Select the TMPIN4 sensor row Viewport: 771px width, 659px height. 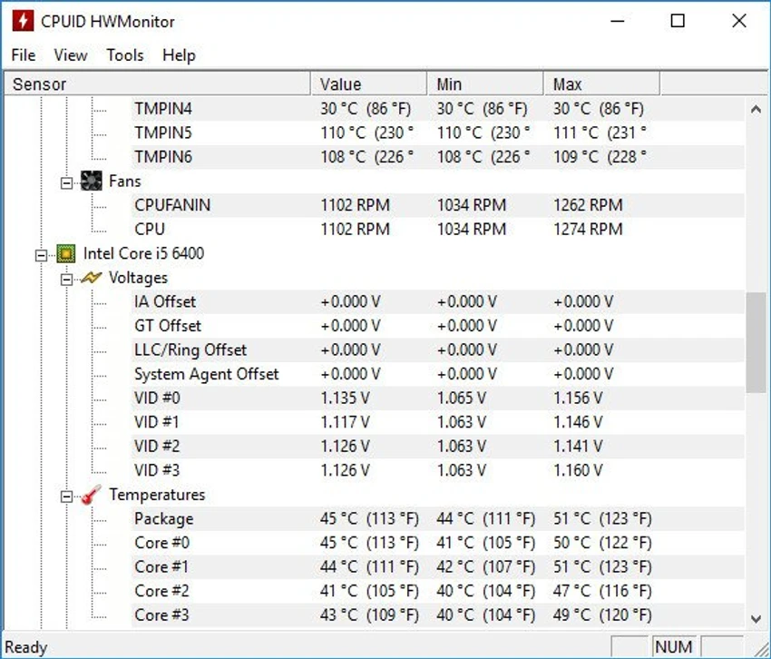(437, 109)
